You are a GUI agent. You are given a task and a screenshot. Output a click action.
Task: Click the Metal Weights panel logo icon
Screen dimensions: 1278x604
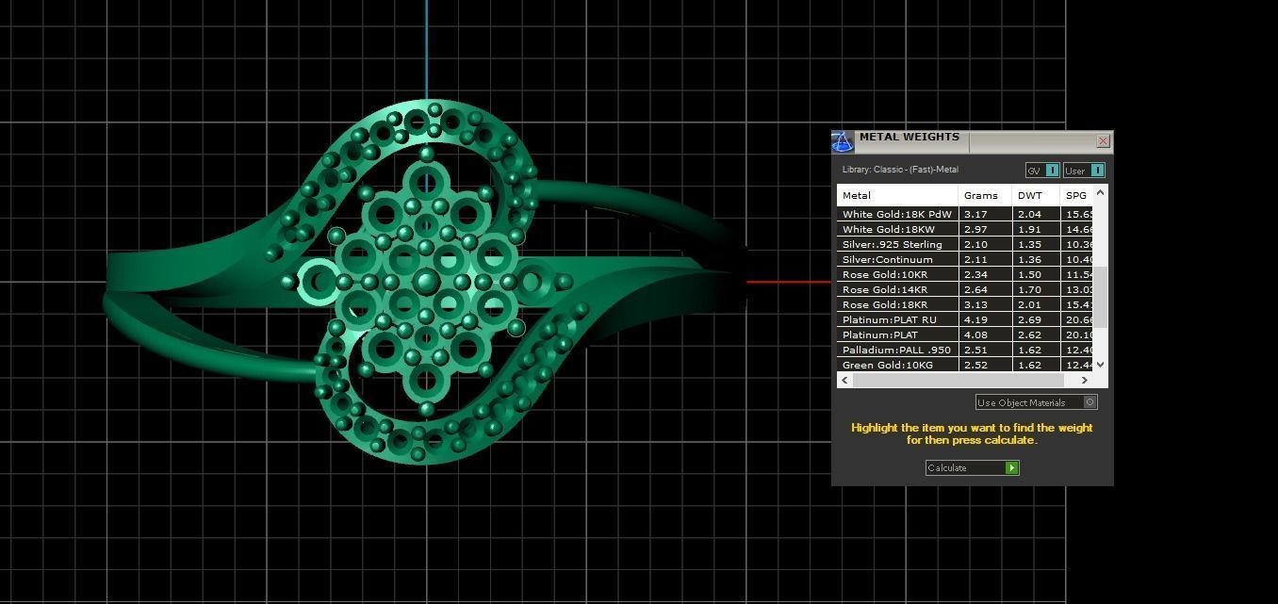pos(843,141)
